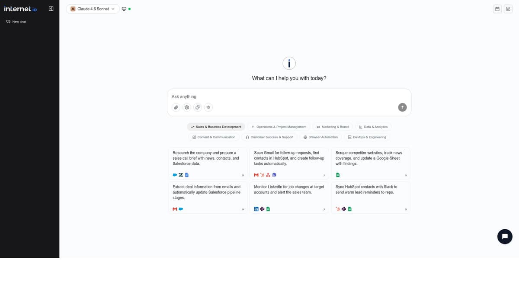Switch to the Marketing & Brand category
519x292 pixels.
click(333, 127)
